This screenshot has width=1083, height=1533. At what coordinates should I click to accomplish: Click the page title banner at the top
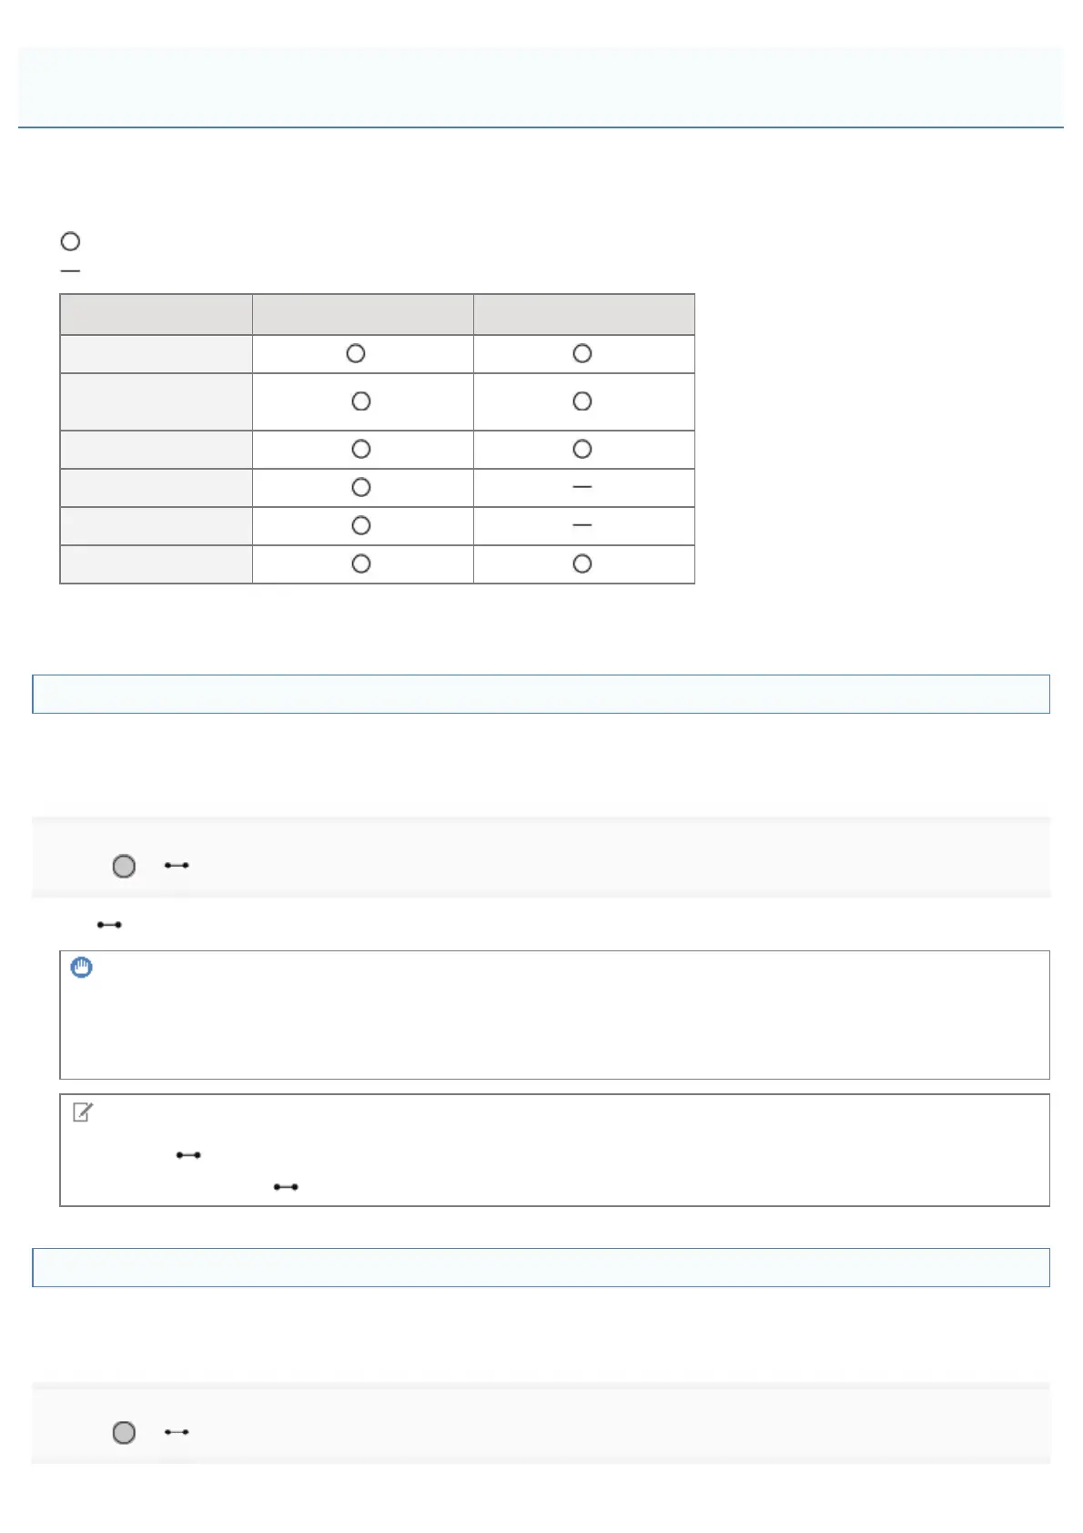coord(541,86)
